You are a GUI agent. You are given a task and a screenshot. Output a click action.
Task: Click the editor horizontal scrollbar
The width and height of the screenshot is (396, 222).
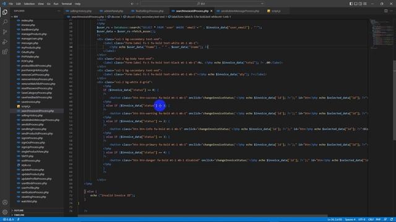(203, 216)
